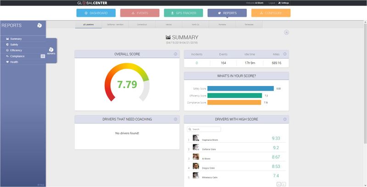Click the circular icon at summary top right
The height and width of the screenshot is (187, 367).
point(286,33)
